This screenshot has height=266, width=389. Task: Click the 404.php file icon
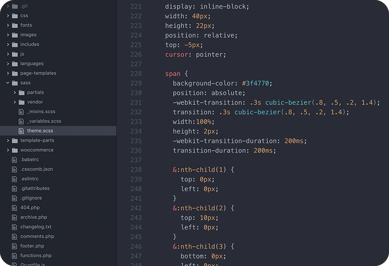(x=15, y=208)
